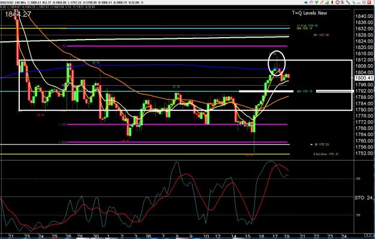The height and width of the screenshot is (239, 375).
Task: Open the bar chart indicators icon
Action: pos(327,2)
